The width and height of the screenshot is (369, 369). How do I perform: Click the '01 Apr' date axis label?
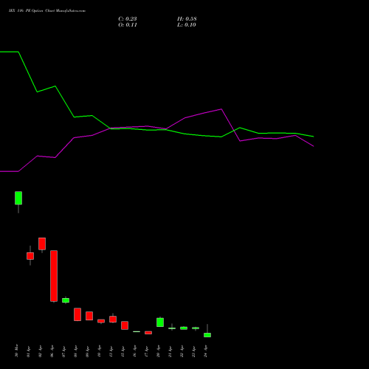pyautogui.click(x=28, y=351)
